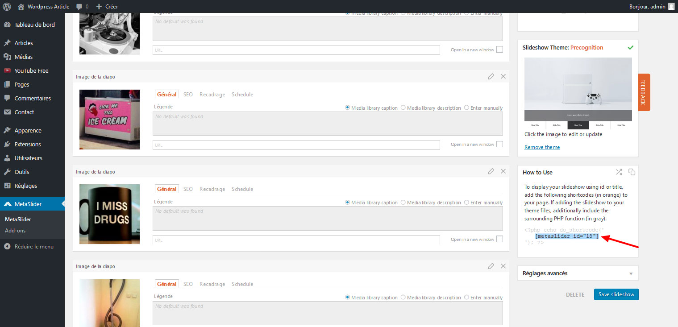Click pencil icon on last slide
678x327 pixels.
491,266
